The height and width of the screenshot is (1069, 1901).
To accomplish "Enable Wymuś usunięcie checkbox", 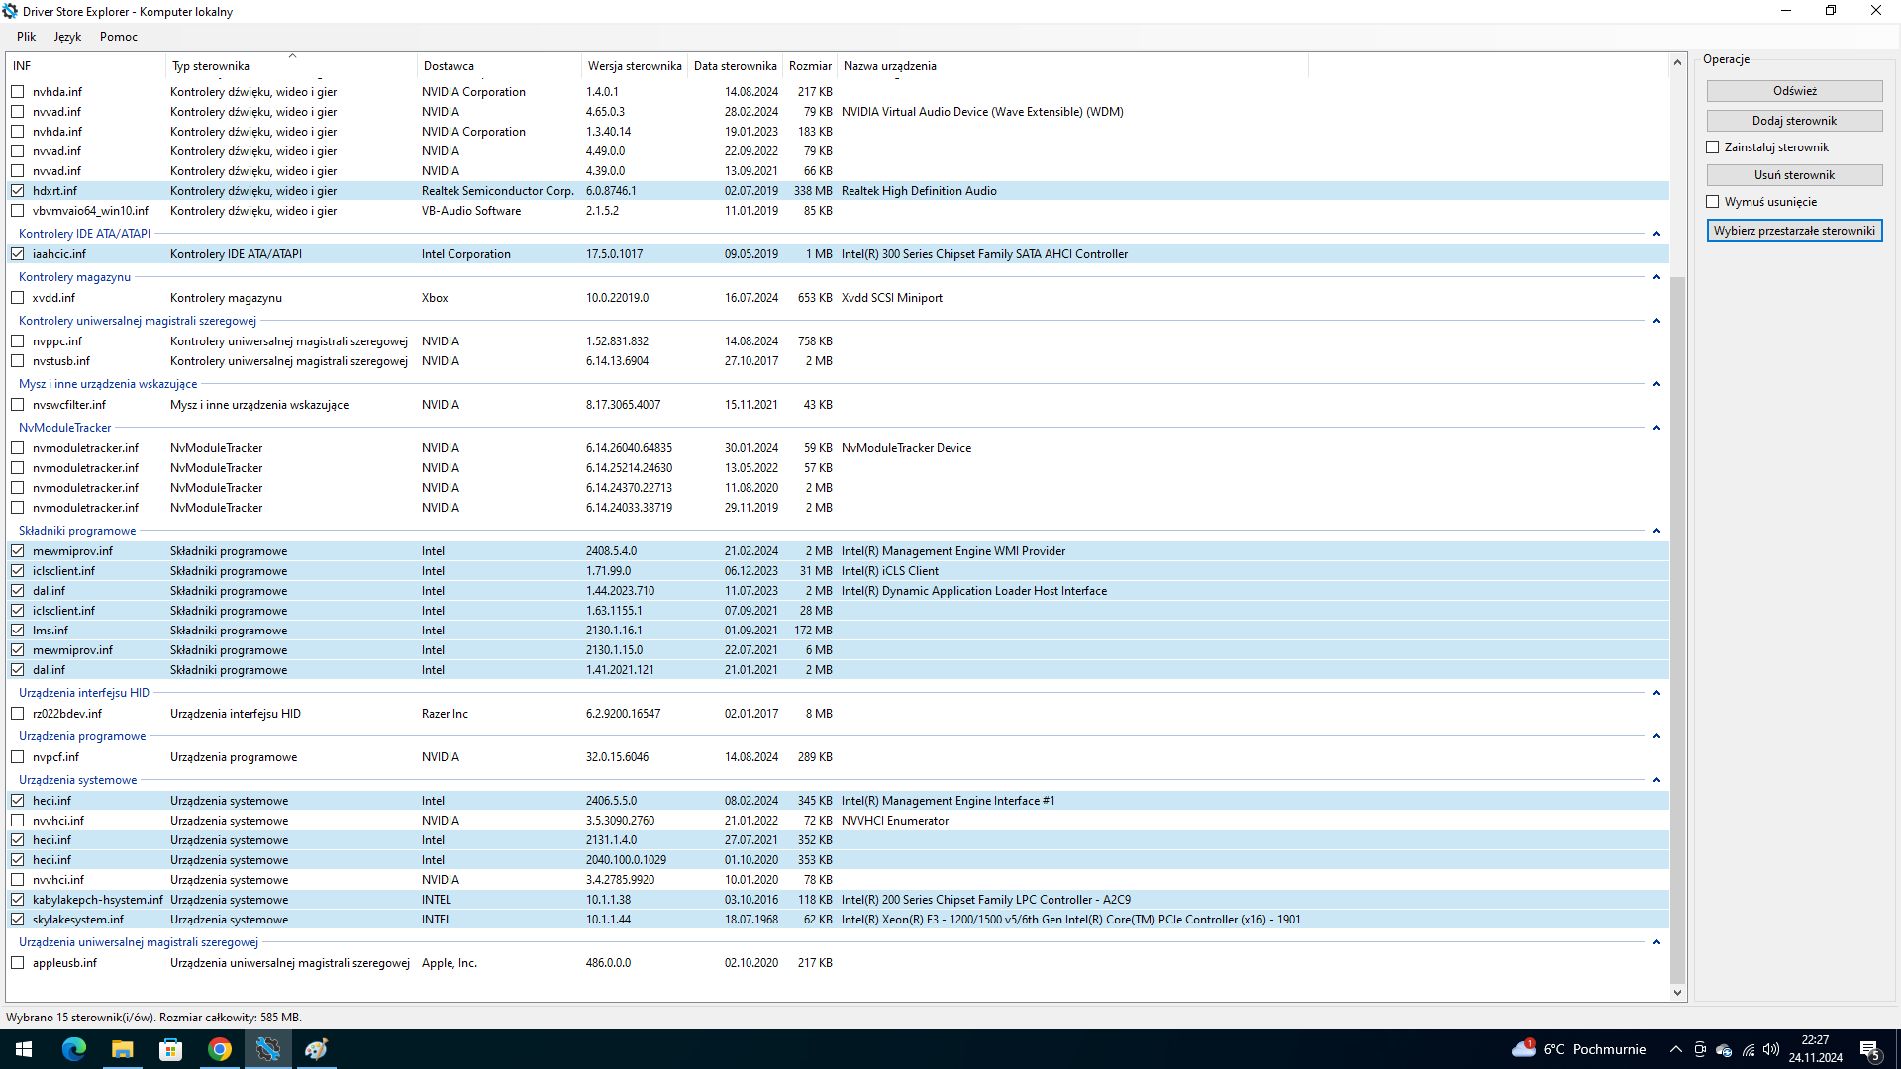I will pos(1713,202).
